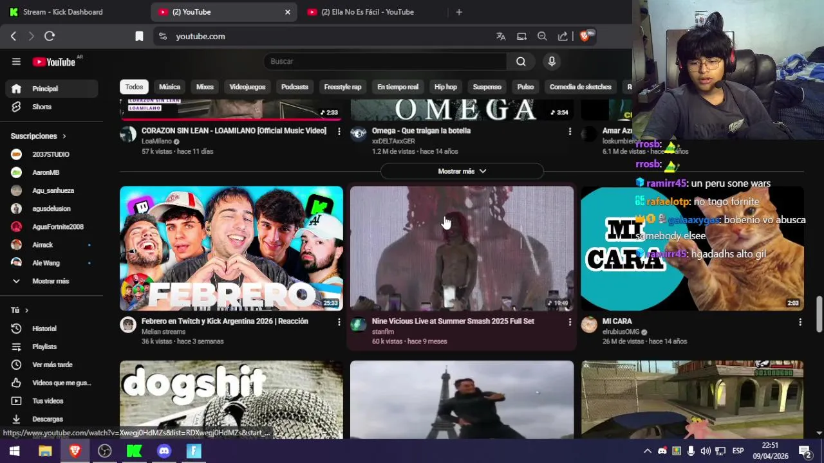The width and height of the screenshot is (824, 463).
Task: Open the YouTube hamburger guide menu
Action: pyautogui.click(x=16, y=62)
